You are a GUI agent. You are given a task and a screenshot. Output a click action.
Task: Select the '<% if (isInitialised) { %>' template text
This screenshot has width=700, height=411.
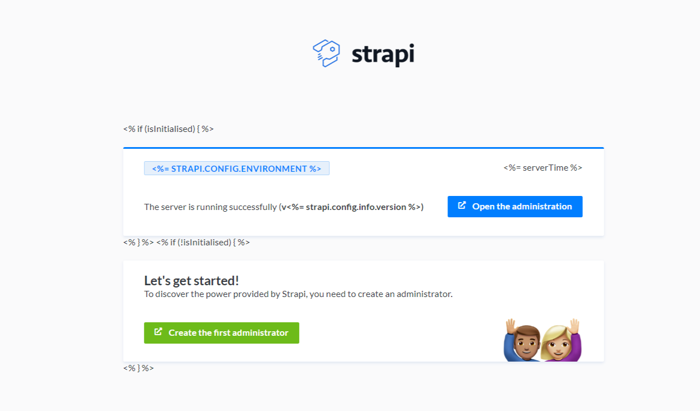point(168,129)
